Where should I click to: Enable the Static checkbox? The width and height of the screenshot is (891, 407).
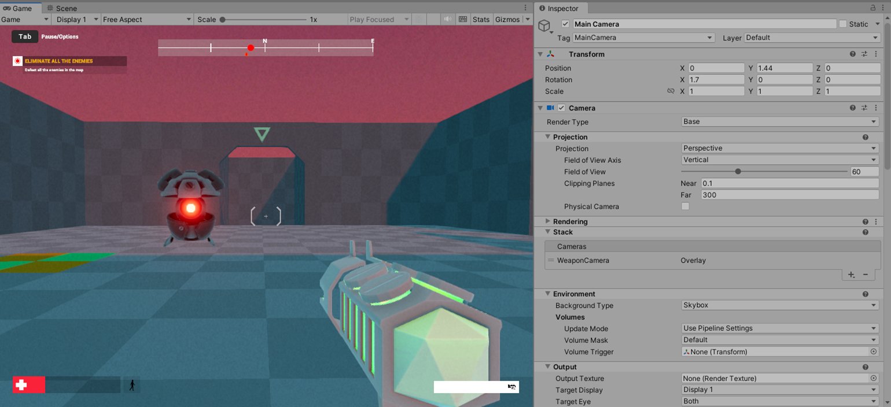pyautogui.click(x=843, y=24)
